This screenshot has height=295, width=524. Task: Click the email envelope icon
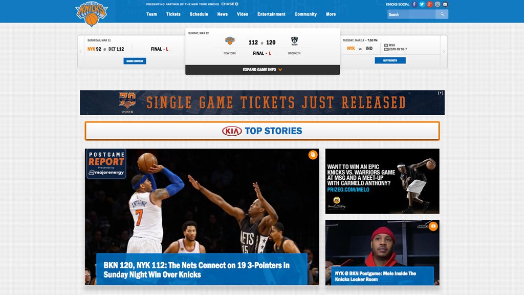445,4
